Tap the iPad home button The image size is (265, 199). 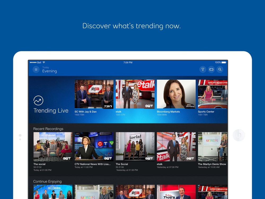(239, 135)
